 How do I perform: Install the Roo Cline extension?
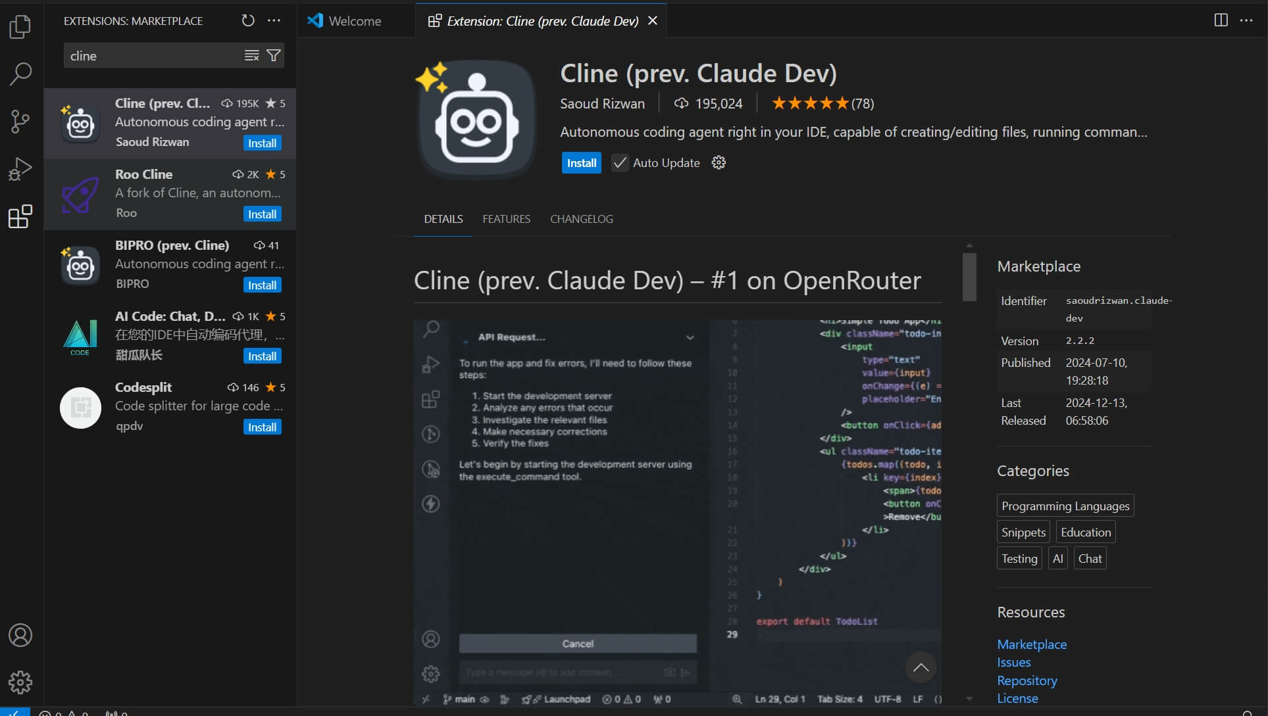262,214
